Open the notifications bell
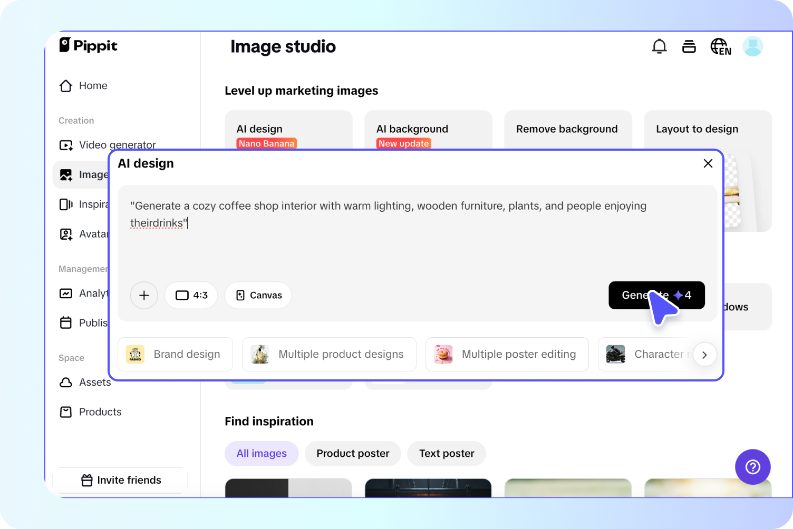The height and width of the screenshot is (529, 793). [659, 46]
